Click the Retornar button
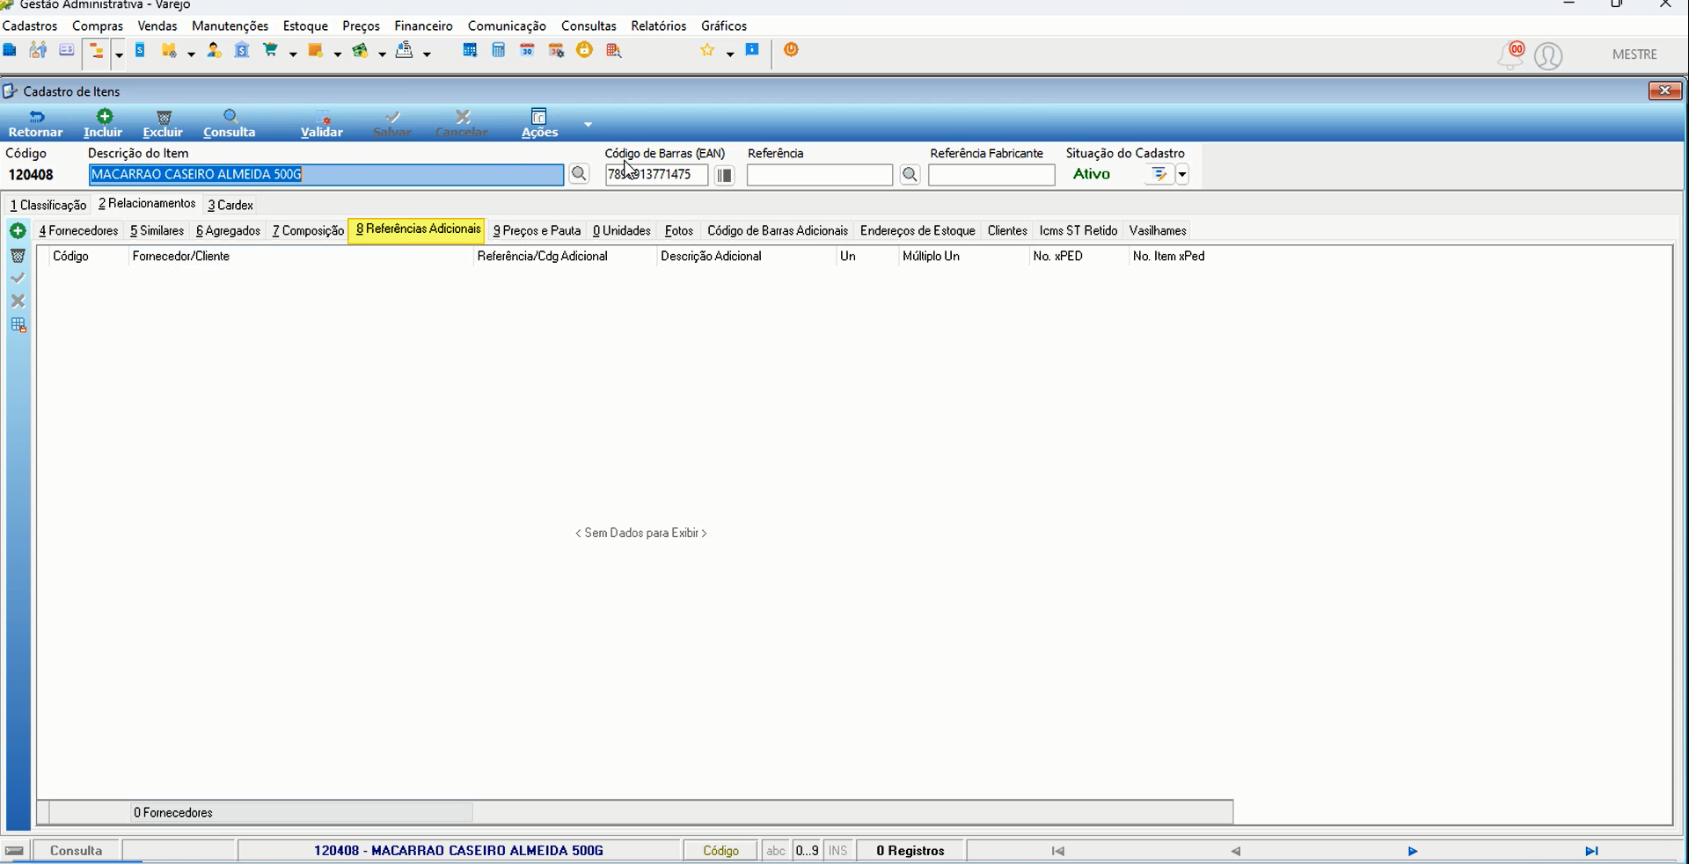The image size is (1689, 864). click(35, 124)
